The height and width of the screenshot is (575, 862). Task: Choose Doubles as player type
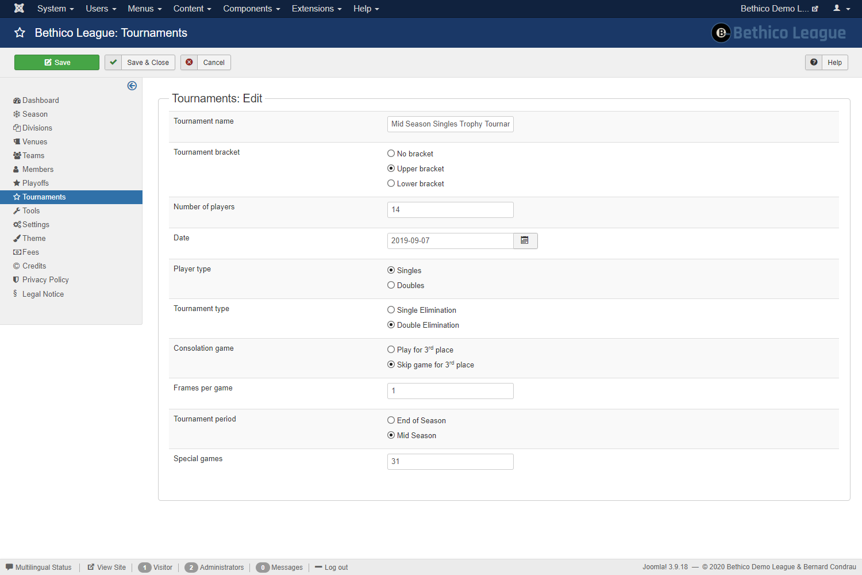[x=391, y=285]
